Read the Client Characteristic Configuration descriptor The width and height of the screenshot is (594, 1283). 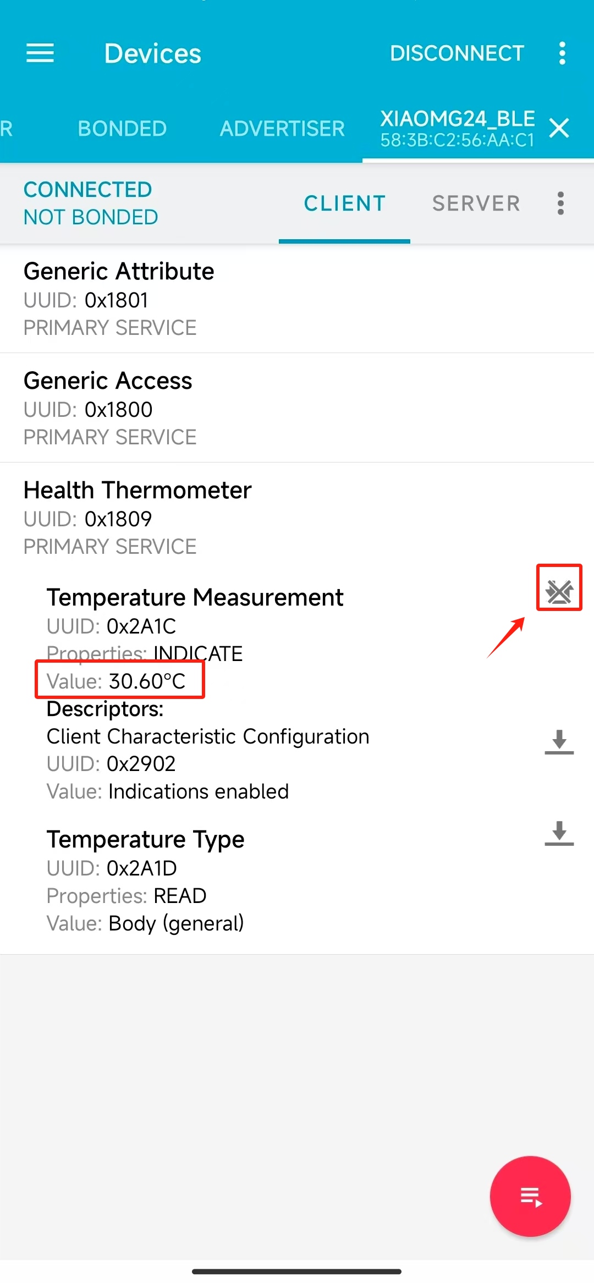pyautogui.click(x=559, y=742)
